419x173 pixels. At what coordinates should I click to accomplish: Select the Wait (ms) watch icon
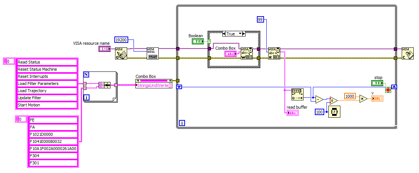click(334, 112)
